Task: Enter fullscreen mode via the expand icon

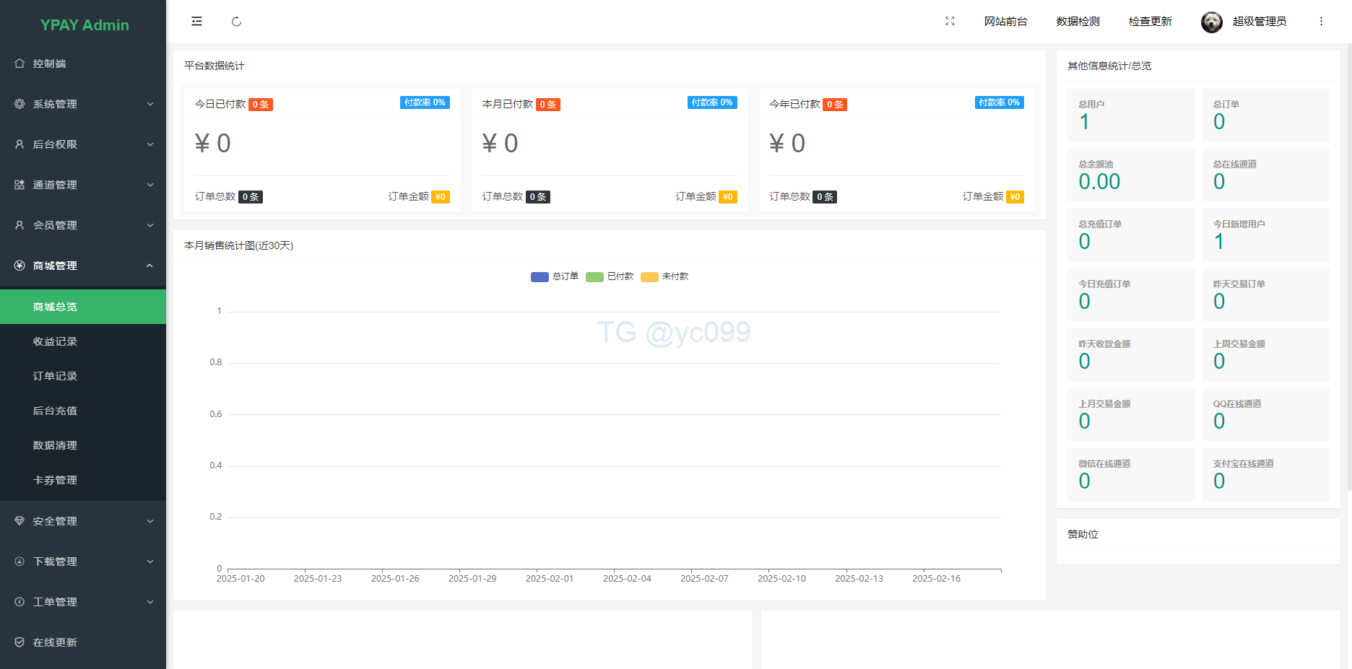Action: pyautogui.click(x=950, y=21)
